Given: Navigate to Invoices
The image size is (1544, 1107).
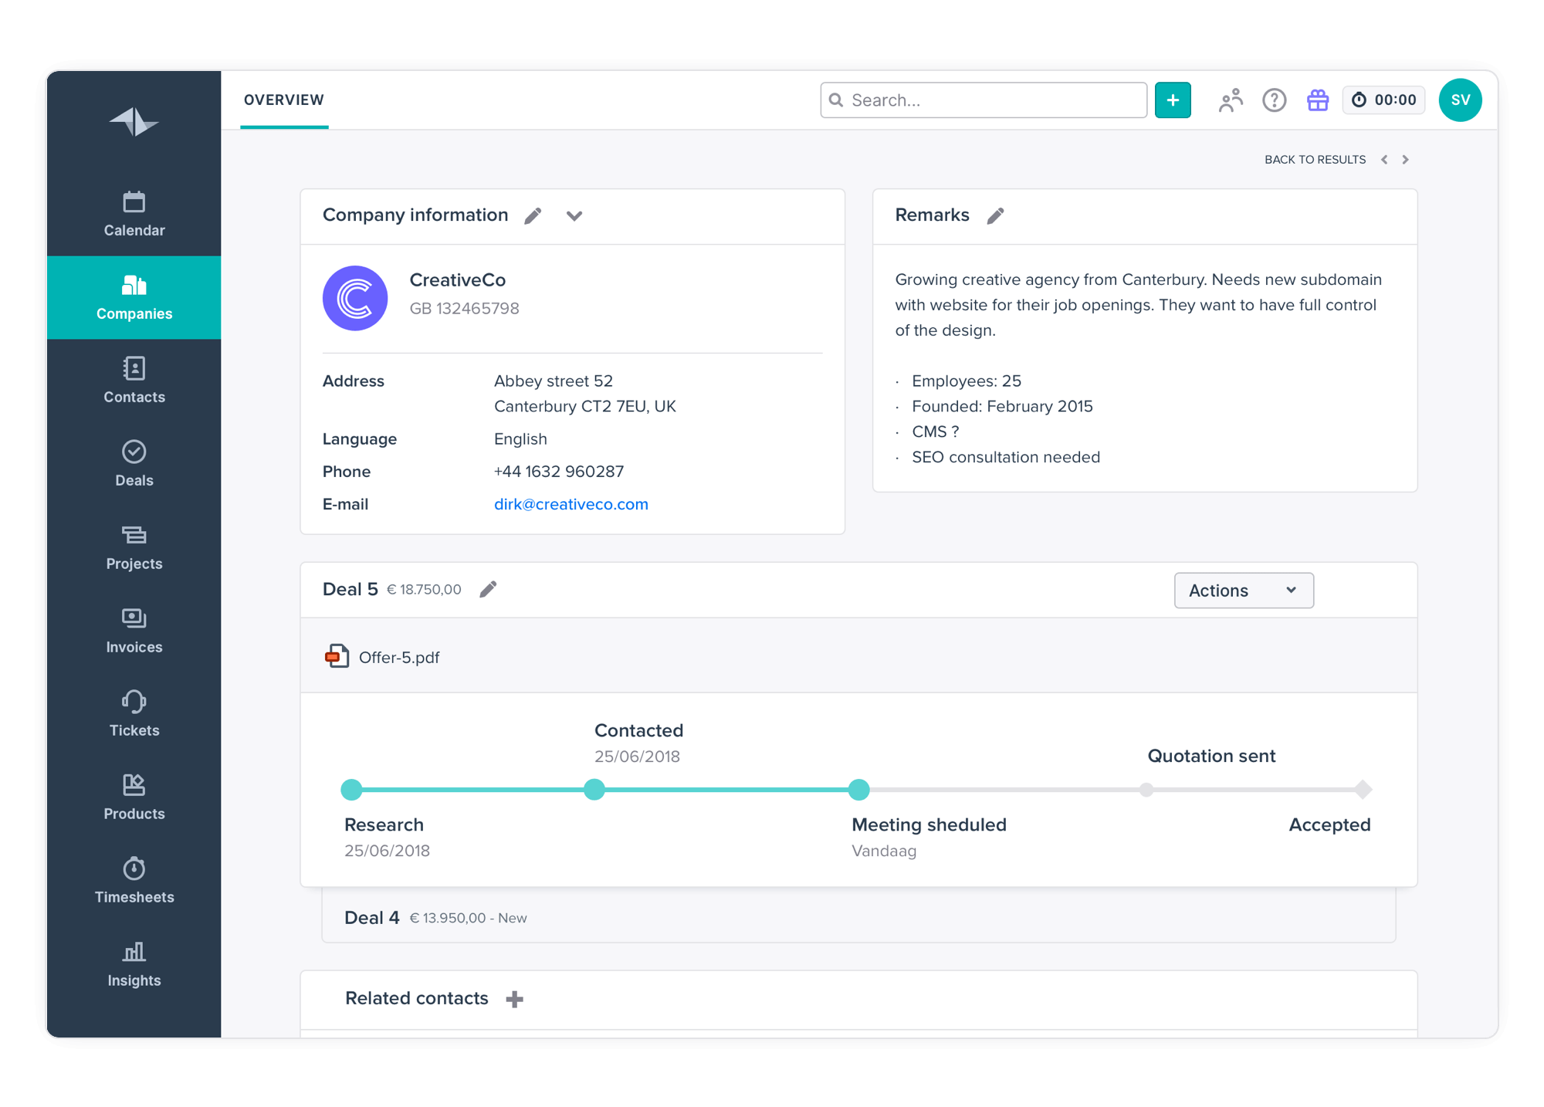Looking at the screenshot, I should [134, 631].
